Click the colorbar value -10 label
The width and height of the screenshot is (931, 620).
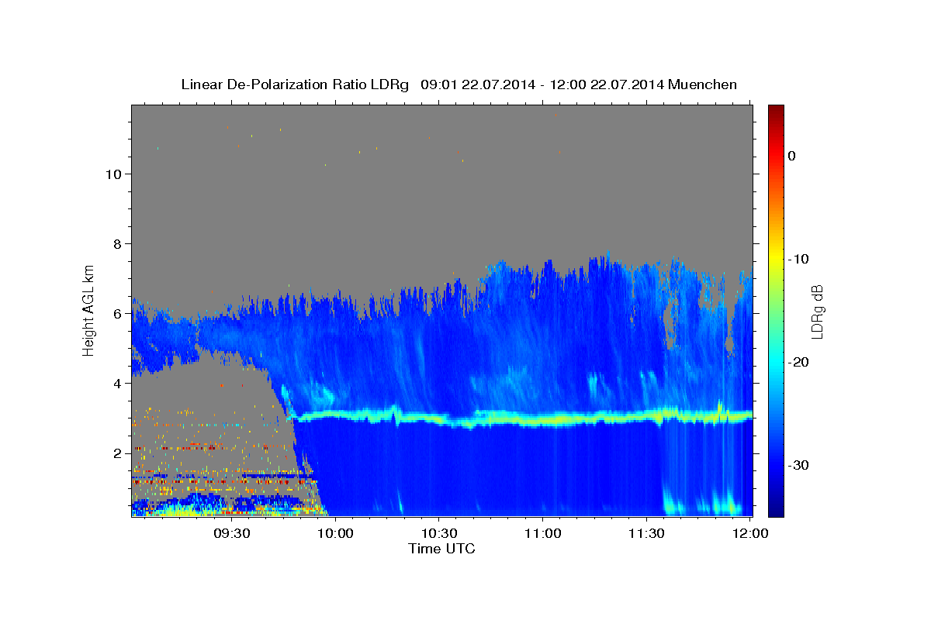(798, 259)
